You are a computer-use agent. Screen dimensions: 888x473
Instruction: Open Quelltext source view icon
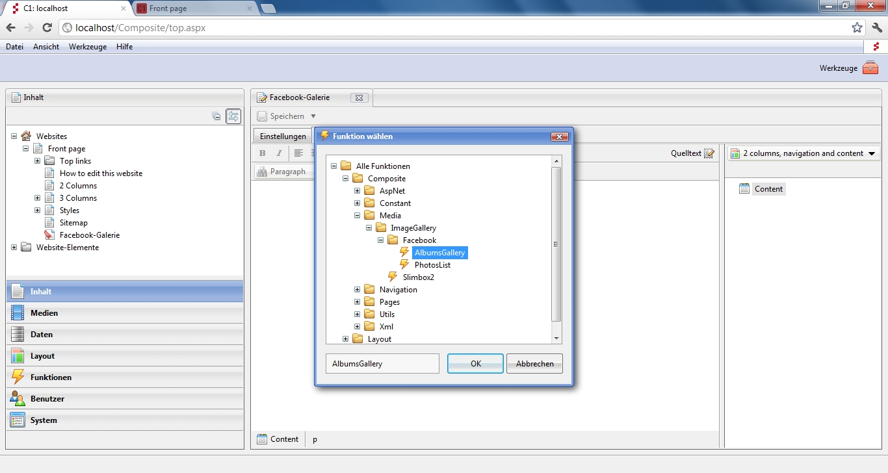click(x=709, y=153)
